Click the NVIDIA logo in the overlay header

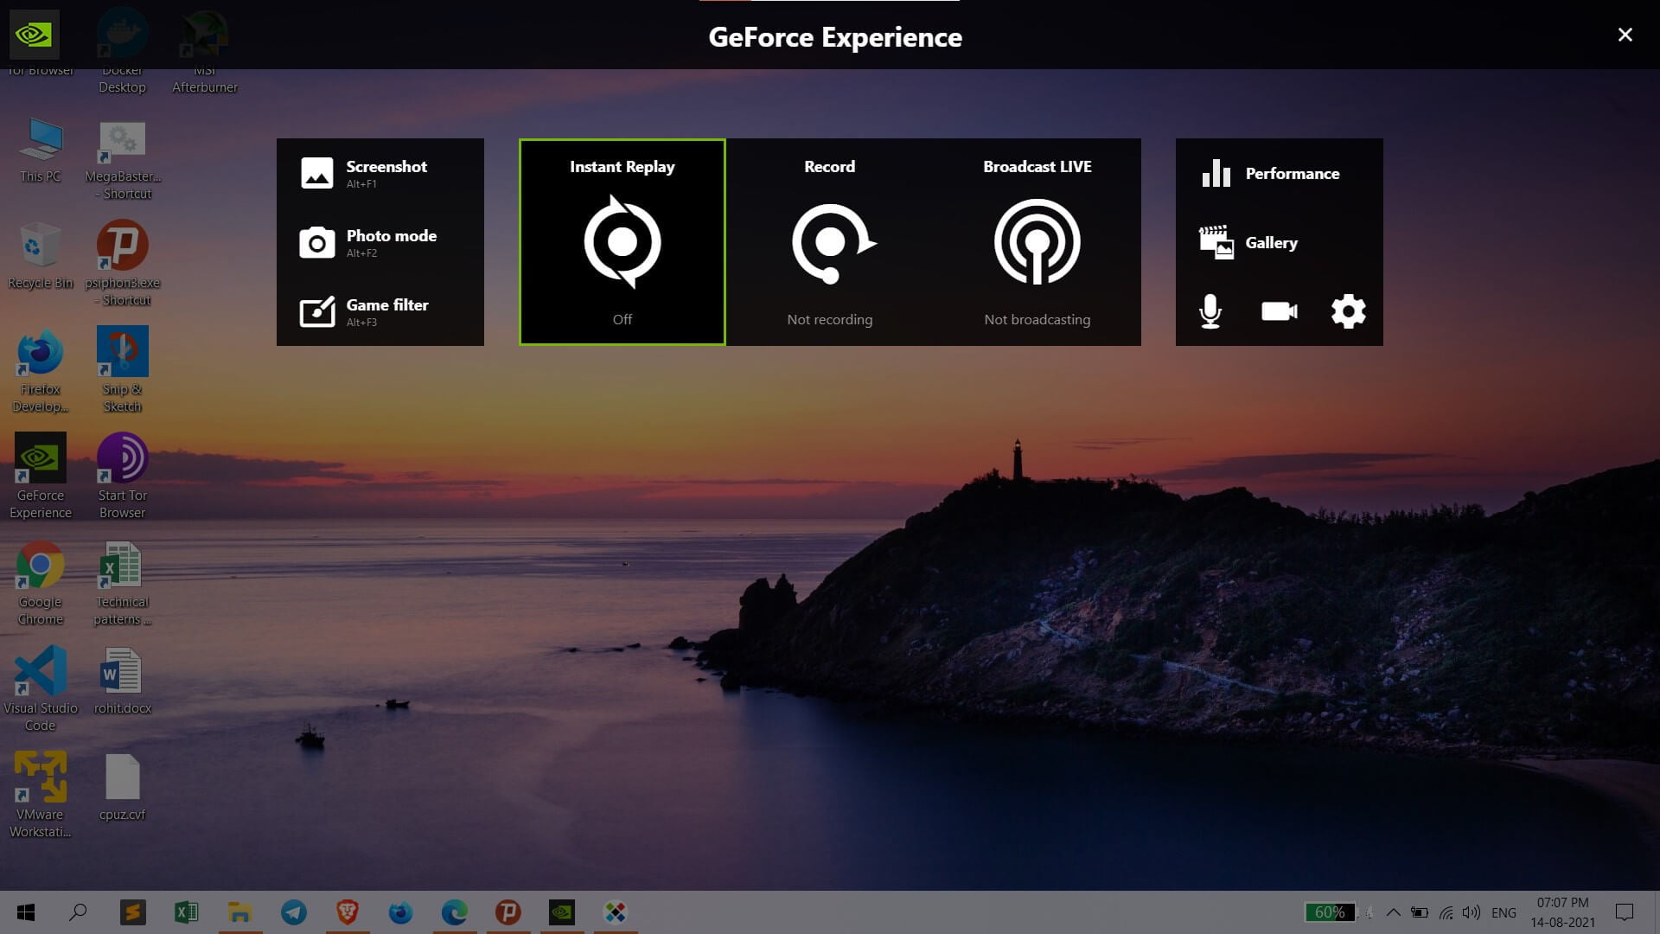[x=35, y=35]
